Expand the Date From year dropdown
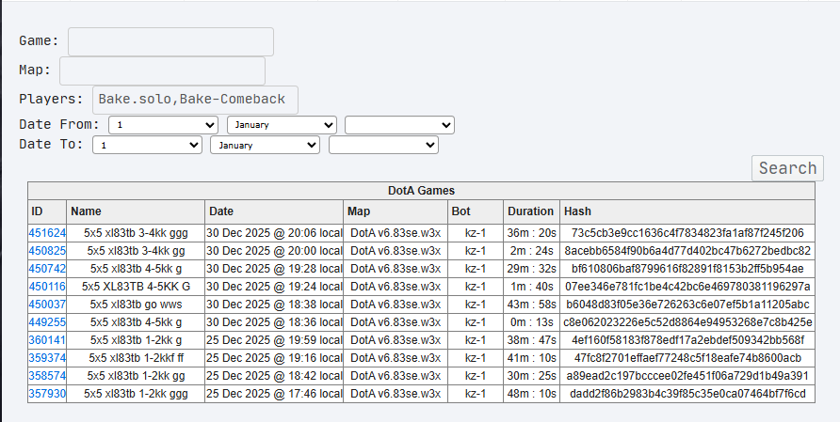 [x=399, y=125]
